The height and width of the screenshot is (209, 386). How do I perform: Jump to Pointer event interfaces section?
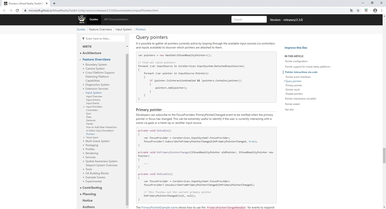(x=298, y=77)
